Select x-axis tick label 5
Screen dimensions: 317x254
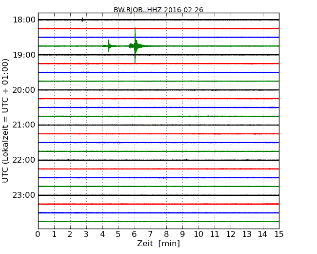(119, 234)
